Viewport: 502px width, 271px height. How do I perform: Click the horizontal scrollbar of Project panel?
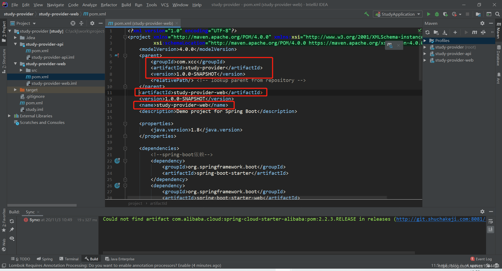coord(42,205)
